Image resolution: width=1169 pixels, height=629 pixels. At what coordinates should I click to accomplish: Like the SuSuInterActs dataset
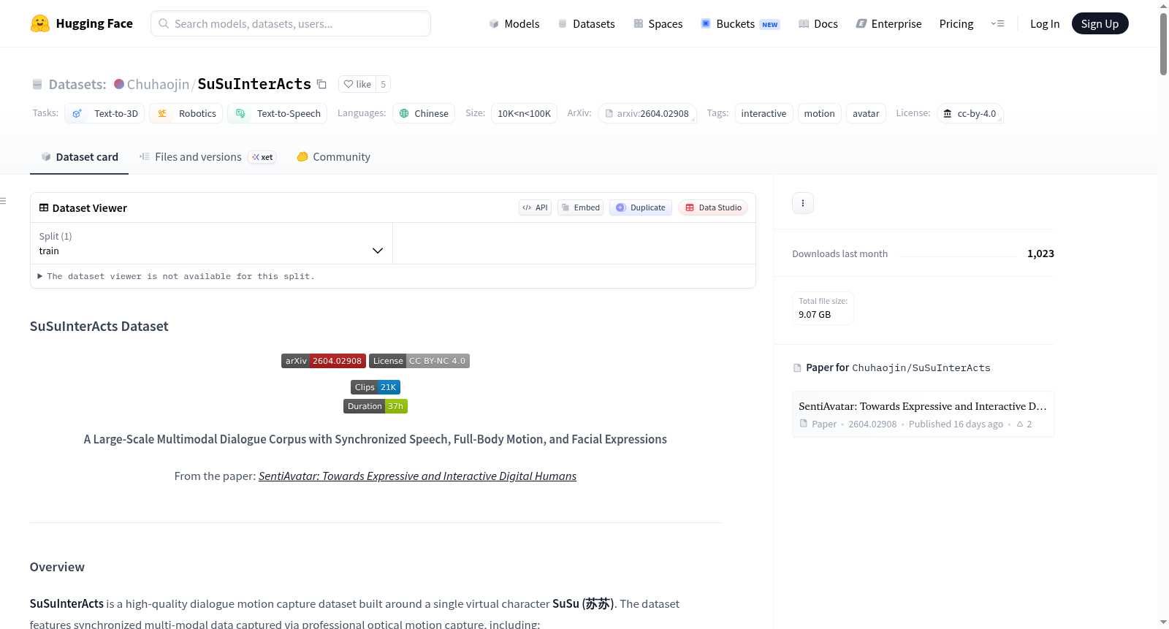tap(357, 84)
